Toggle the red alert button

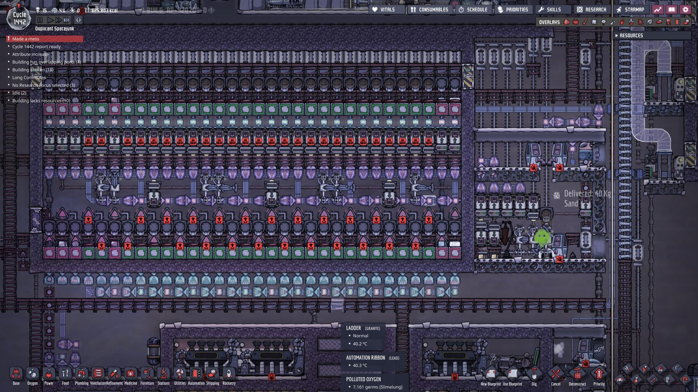[78, 20]
